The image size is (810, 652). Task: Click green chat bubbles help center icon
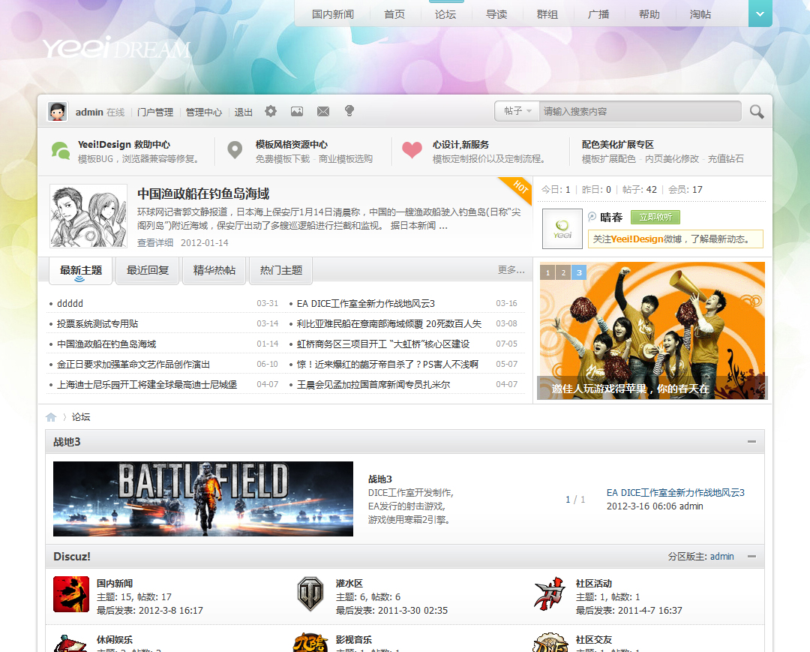[61, 150]
